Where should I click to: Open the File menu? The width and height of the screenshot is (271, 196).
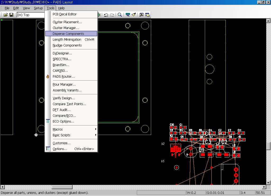click(x=7, y=8)
